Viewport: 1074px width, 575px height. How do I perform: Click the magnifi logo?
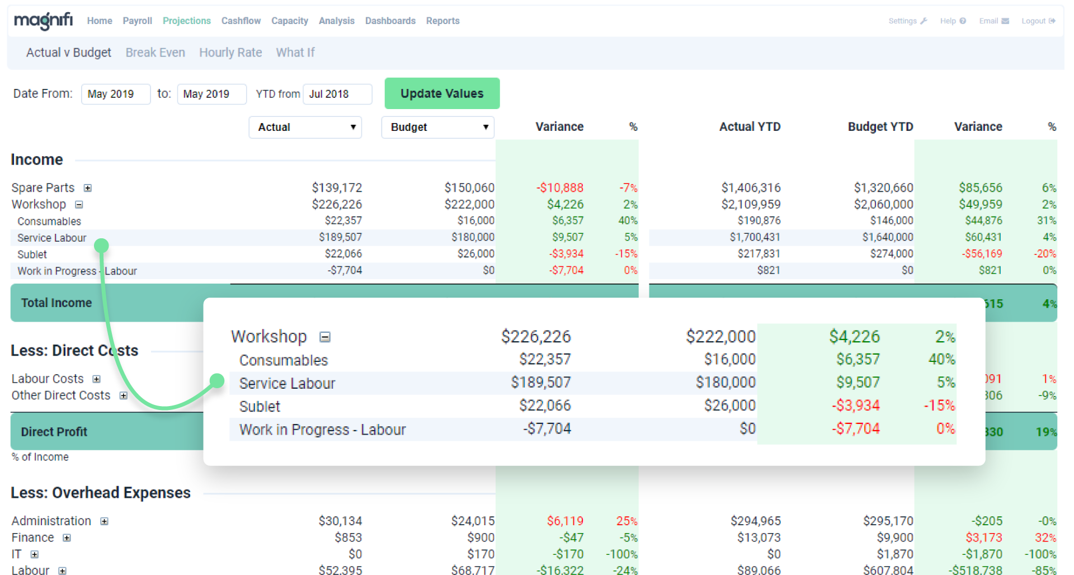(x=43, y=20)
